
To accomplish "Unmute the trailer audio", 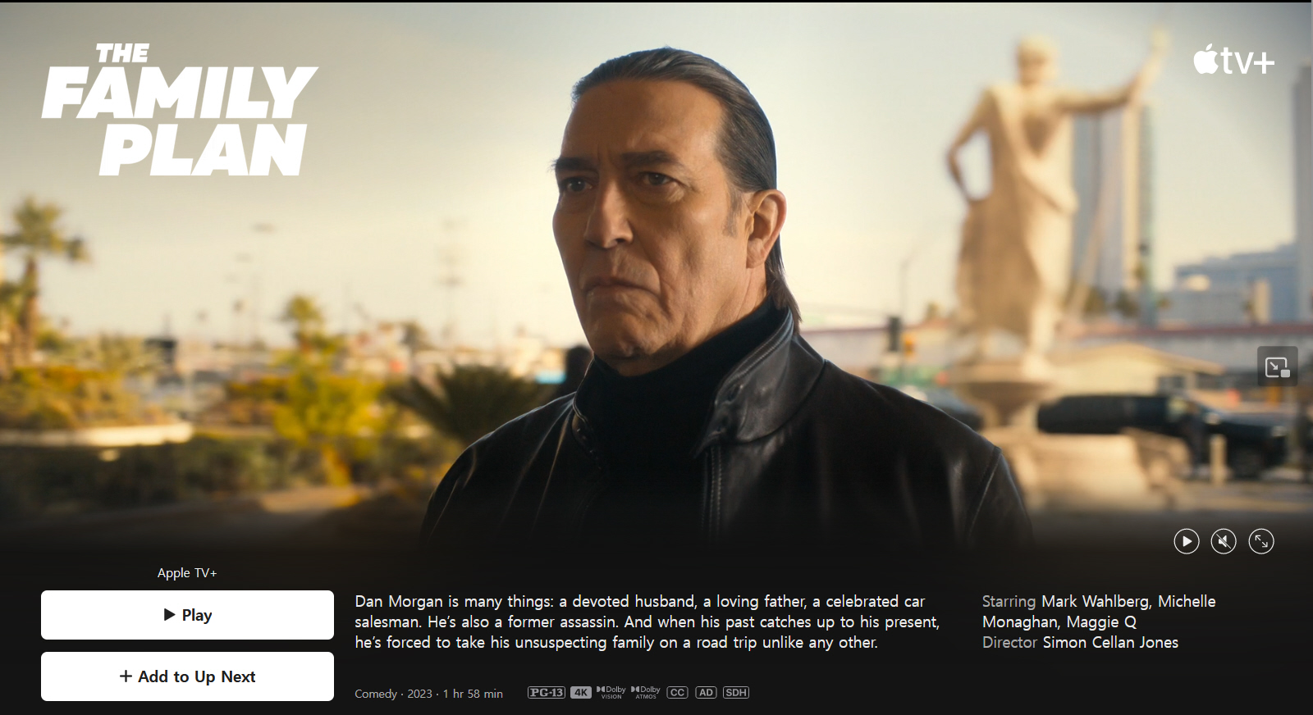I will tap(1224, 541).
